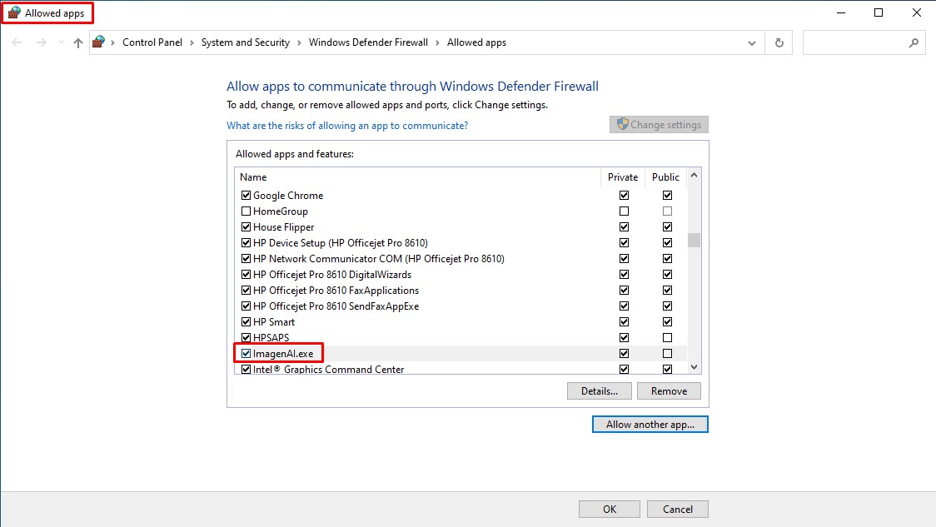Click the Private column header

click(623, 177)
